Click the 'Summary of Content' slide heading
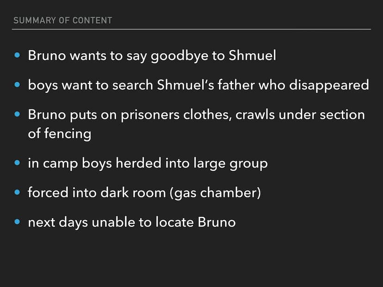The height and width of the screenshot is (287, 383). tap(63, 20)
